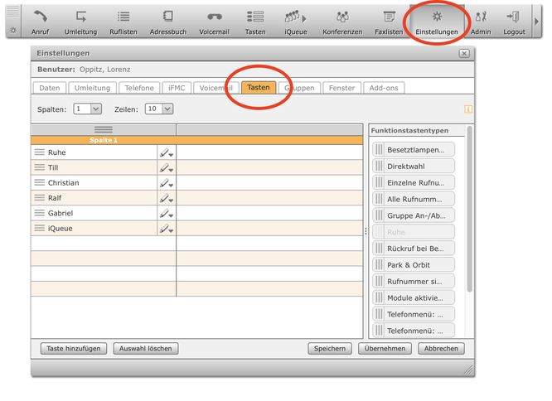Click the Abbrechen button
Viewport: 552px width, 401px height.
tap(441, 349)
